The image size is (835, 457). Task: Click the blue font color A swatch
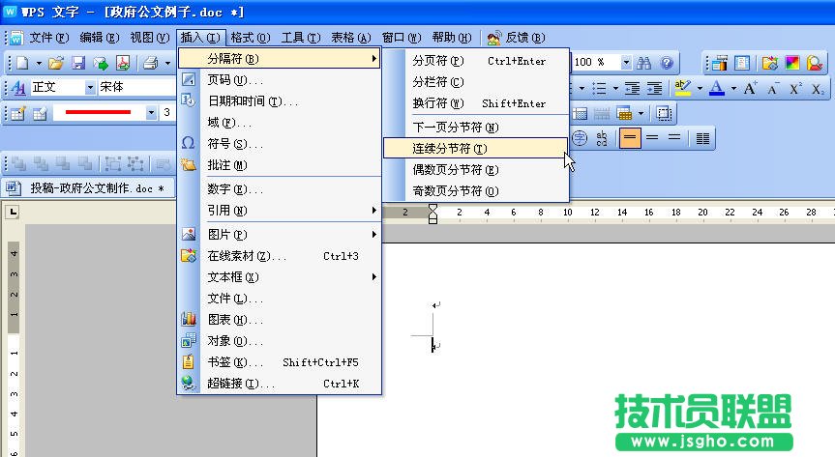(717, 88)
